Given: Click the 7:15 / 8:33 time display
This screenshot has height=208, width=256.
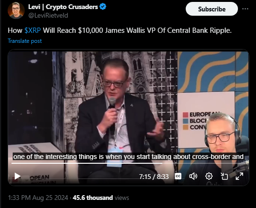Looking at the screenshot, I should [154, 177].
